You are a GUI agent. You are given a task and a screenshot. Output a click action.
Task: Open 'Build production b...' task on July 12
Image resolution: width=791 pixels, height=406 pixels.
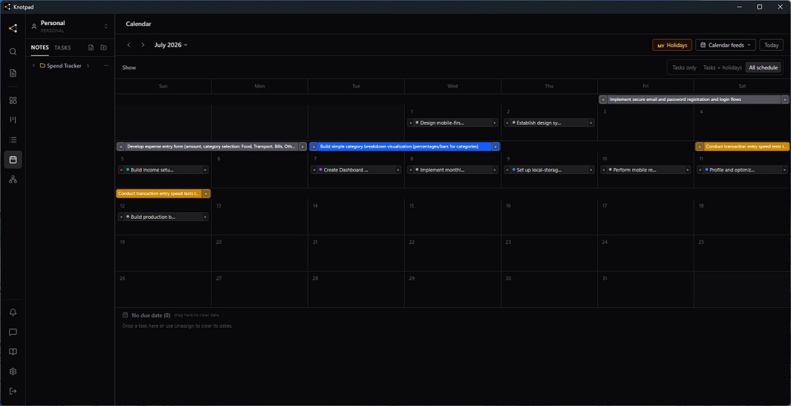tap(163, 217)
